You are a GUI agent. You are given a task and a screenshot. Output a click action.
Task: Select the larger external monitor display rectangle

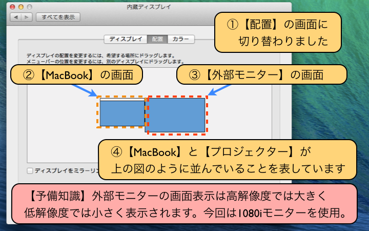pyautogui.click(x=175, y=115)
